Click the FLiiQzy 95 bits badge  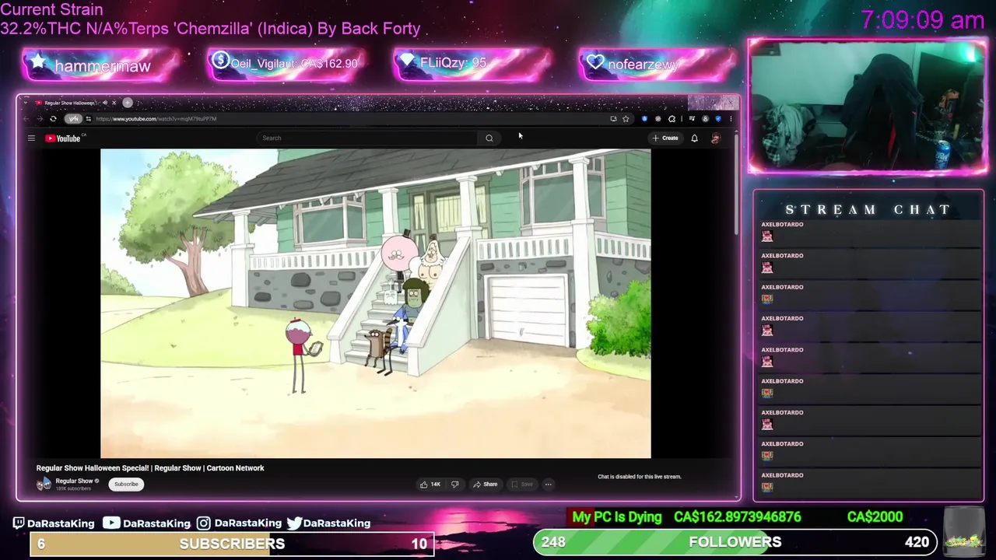(472, 64)
